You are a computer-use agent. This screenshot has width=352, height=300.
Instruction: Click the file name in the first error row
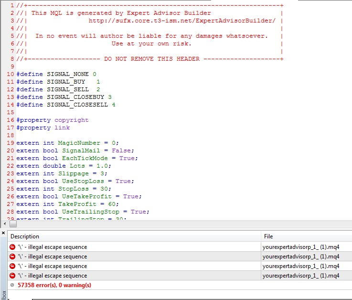coord(300,247)
